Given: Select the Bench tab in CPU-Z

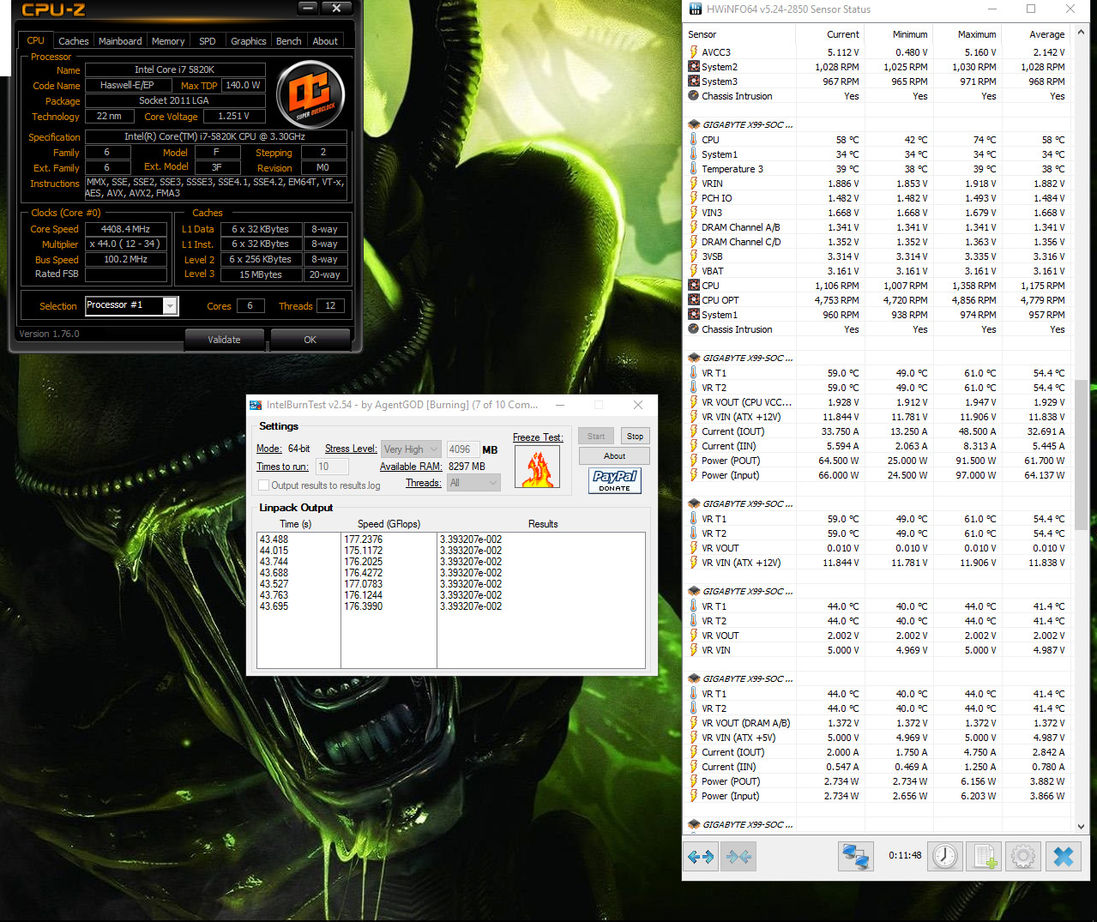Looking at the screenshot, I should pyautogui.click(x=289, y=41).
